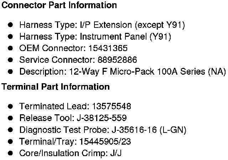The height and width of the screenshot is (160, 228).
Task: Click Terminated Lead number 13575548
Action: coord(112,106)
